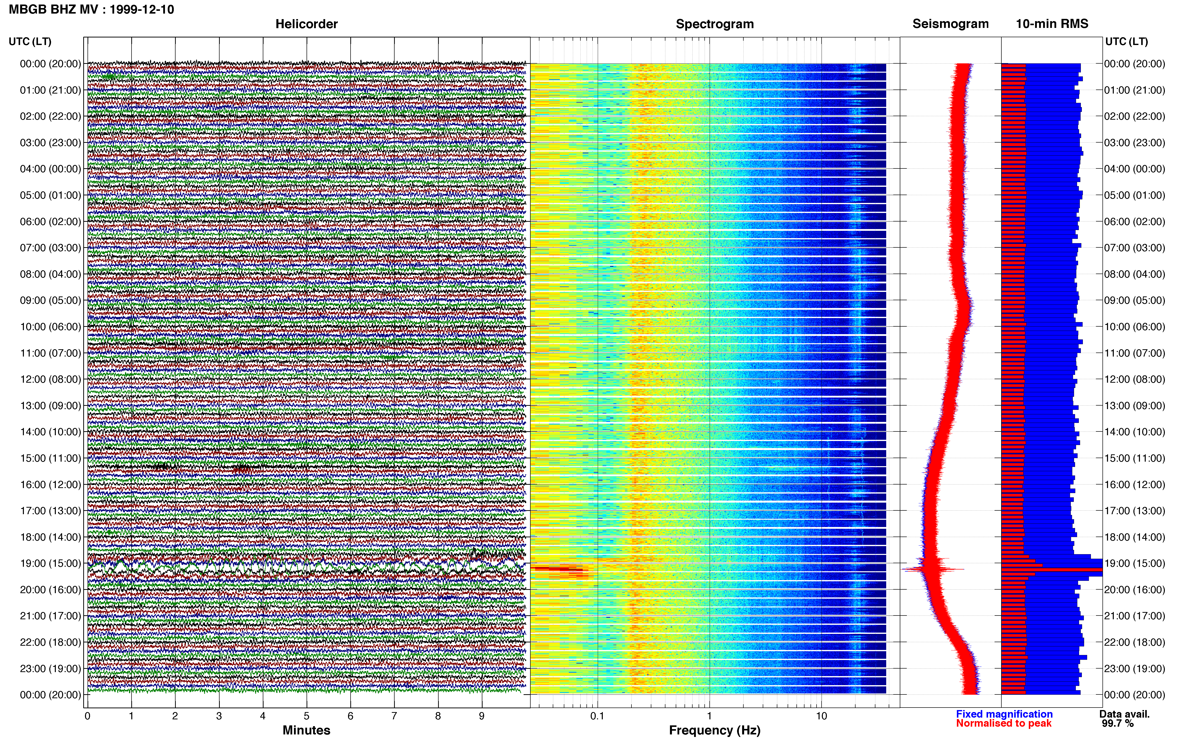Click the left '07:00 (03:00)' time label
1192x745 pixels.
[x=50, y=247]
